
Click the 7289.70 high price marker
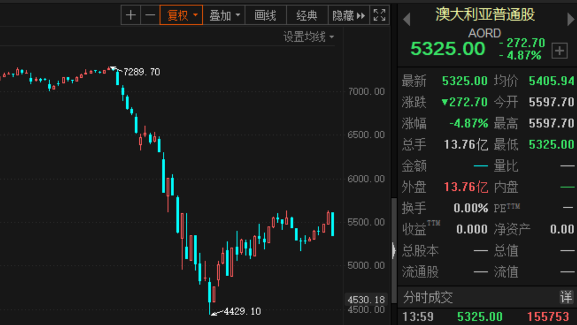pos(141,72)
